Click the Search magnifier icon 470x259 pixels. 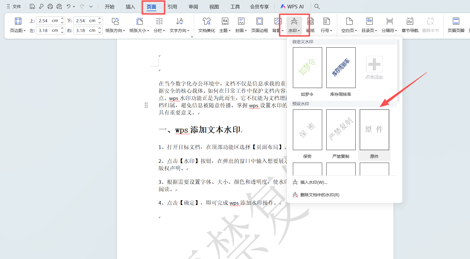(x=317, y=6)
